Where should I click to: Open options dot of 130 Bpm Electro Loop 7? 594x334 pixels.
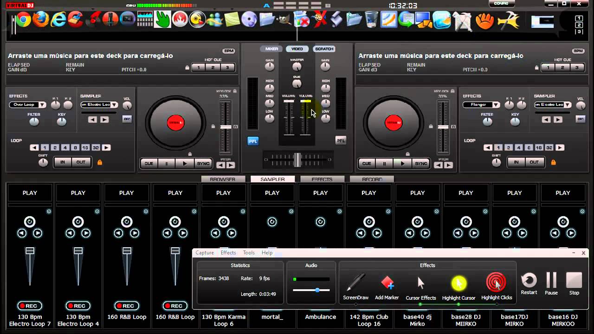pos(49,212)
